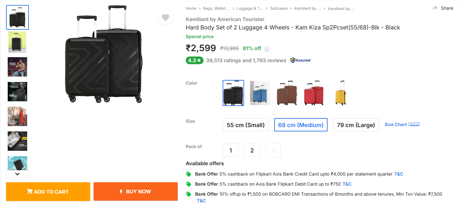
Task: Open Home in the breadcrumb
Action: click(x=191, y=8)
